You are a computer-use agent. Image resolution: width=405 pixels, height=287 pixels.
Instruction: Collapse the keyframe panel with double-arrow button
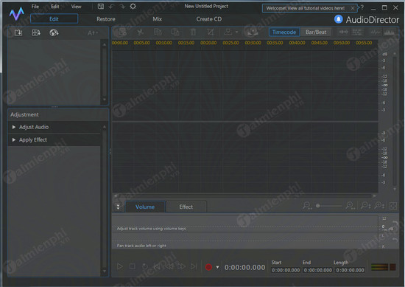pyautogui.click(x=118, y=207)
